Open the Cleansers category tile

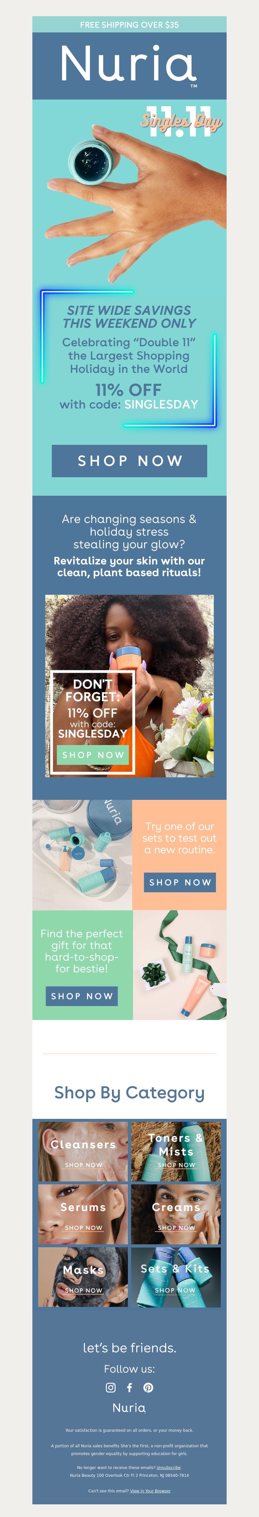83,1151
